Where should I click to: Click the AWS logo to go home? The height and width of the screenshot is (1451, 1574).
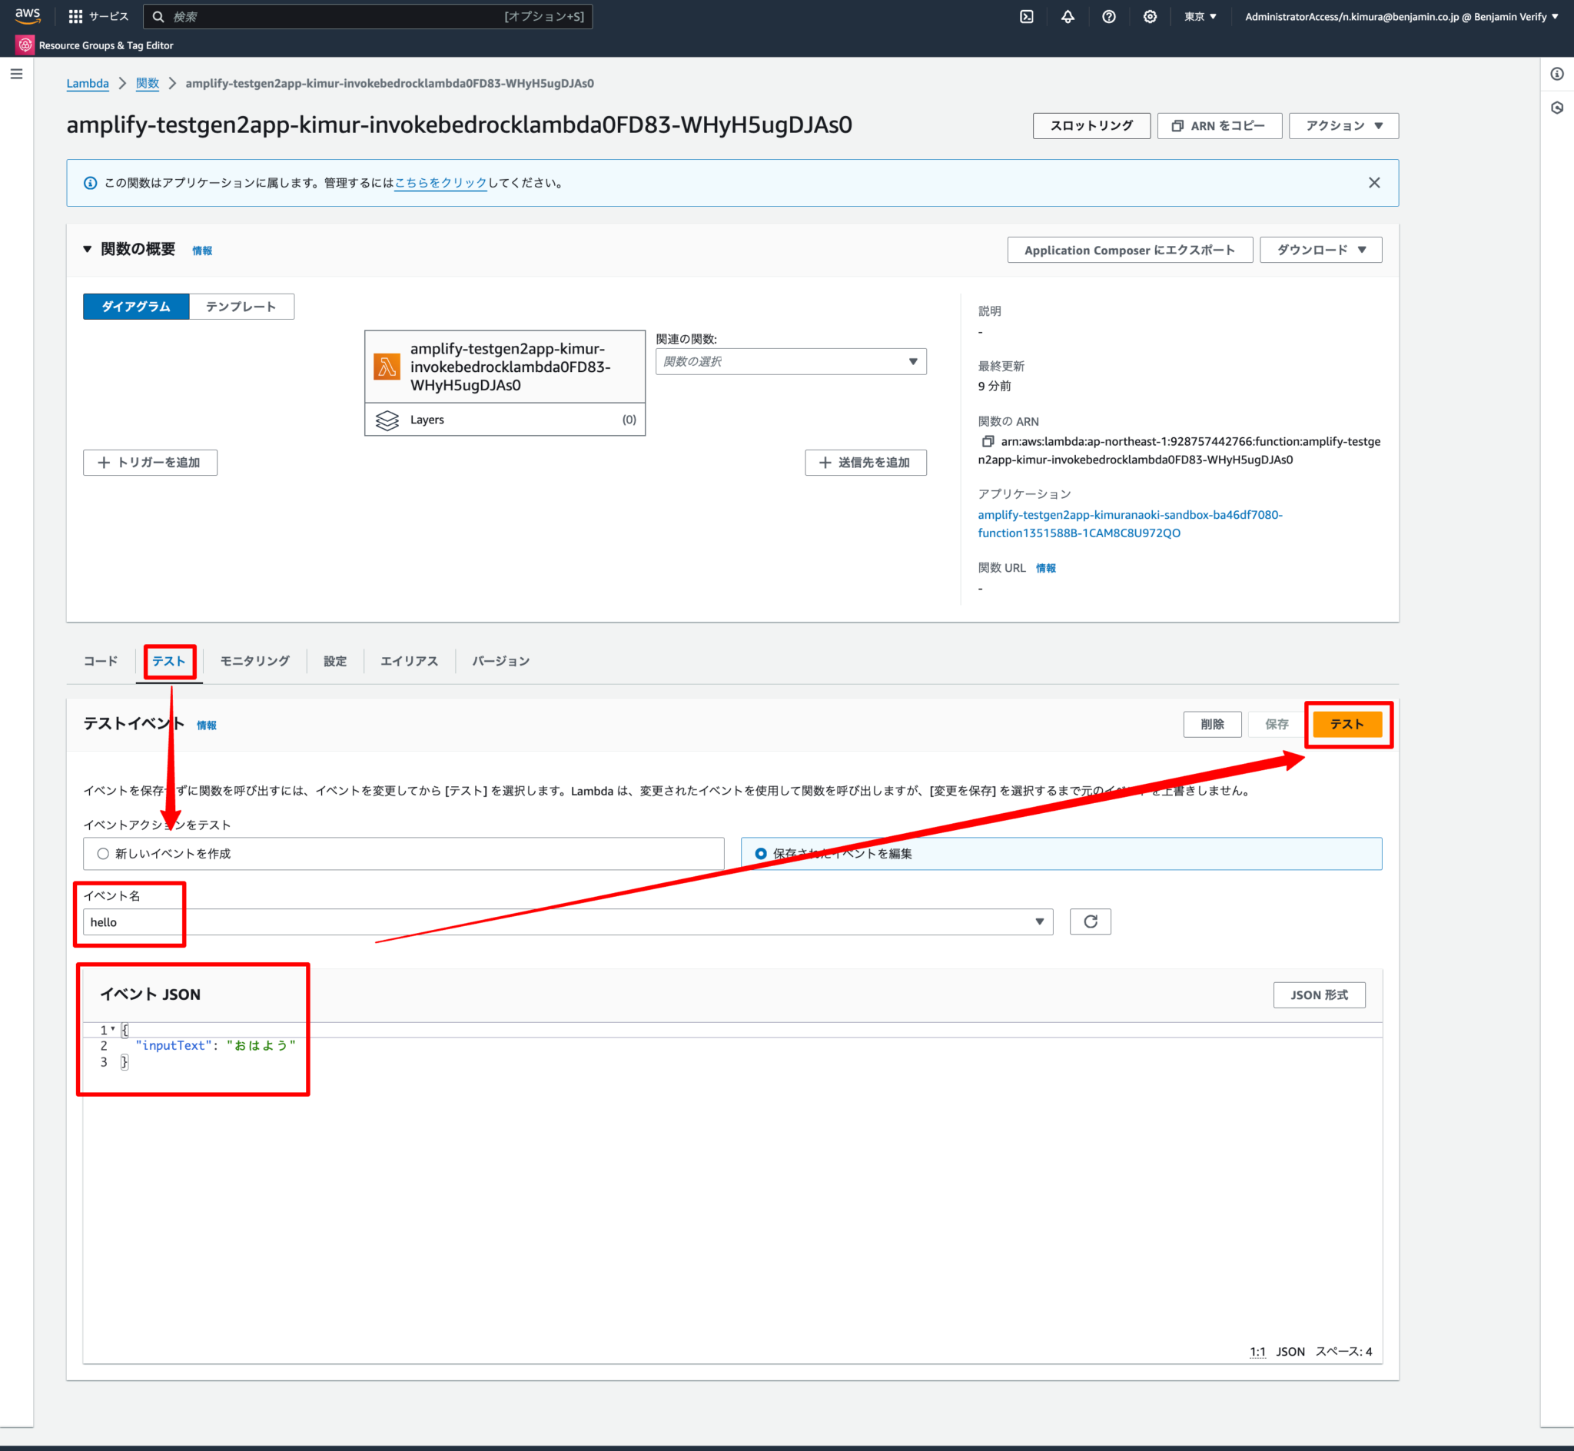[x=28, y=15]
